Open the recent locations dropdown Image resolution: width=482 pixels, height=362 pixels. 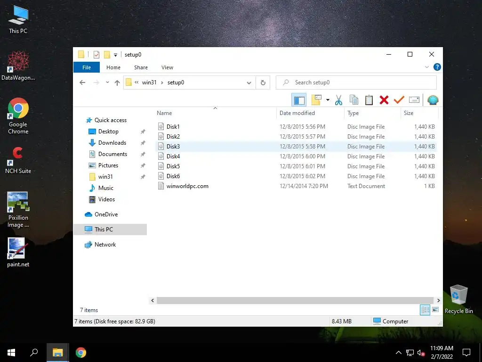[x=107, y=82]
